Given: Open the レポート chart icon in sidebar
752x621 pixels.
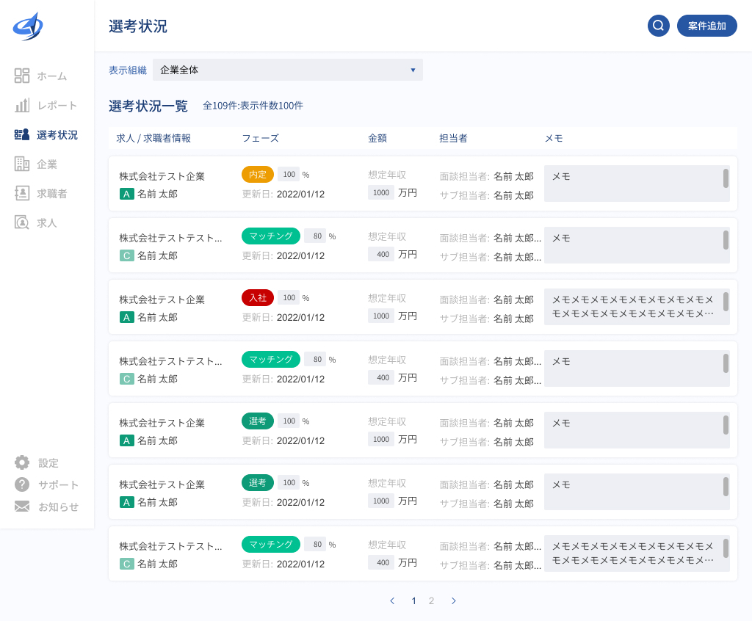Looking at the screenshot, I should (x=22, y=105).
